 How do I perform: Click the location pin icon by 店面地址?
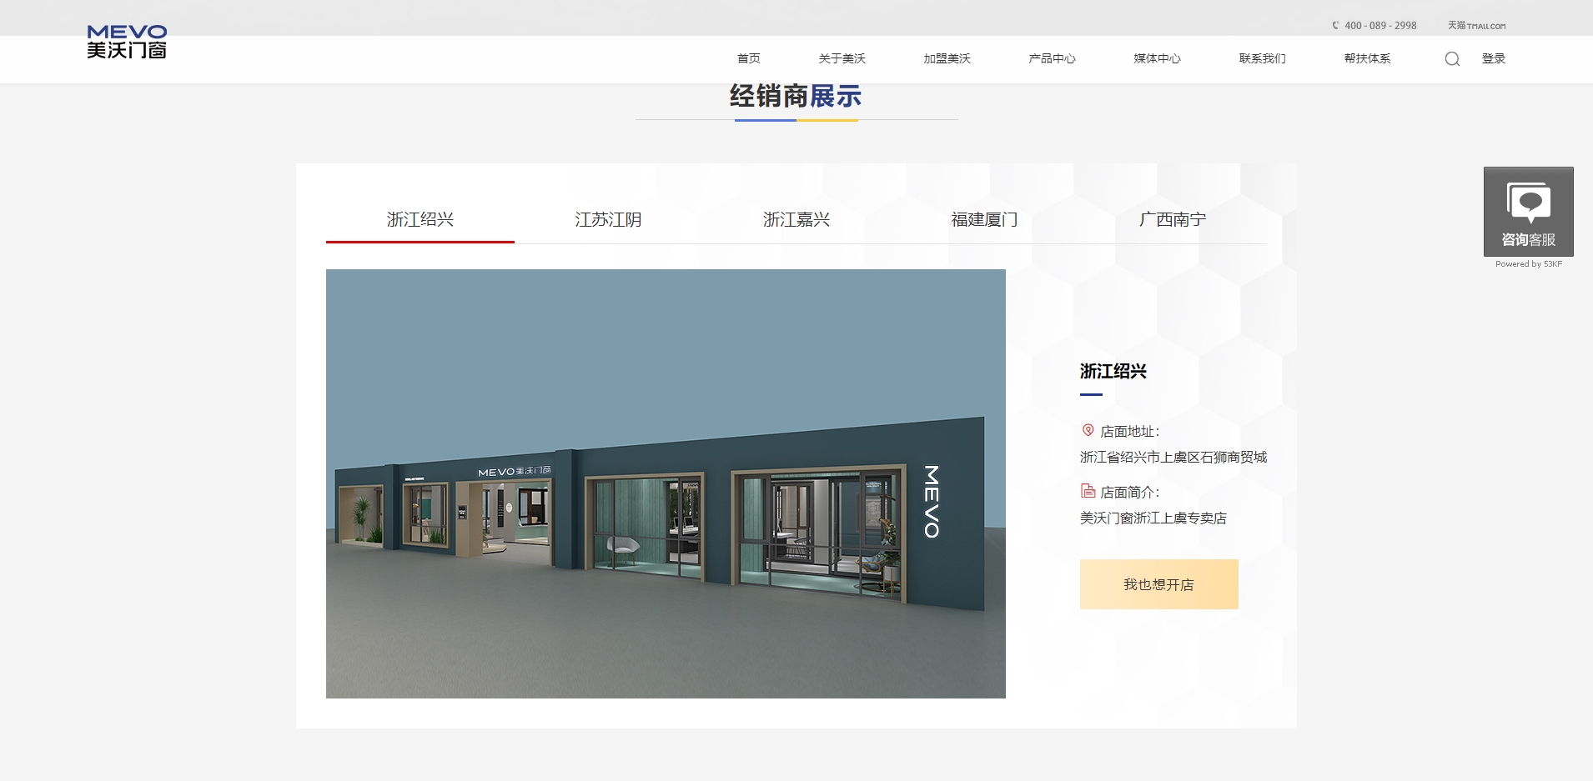1088,430
